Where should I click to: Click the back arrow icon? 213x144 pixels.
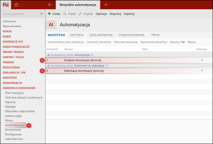pyautogui.click(x=51, y=5)
